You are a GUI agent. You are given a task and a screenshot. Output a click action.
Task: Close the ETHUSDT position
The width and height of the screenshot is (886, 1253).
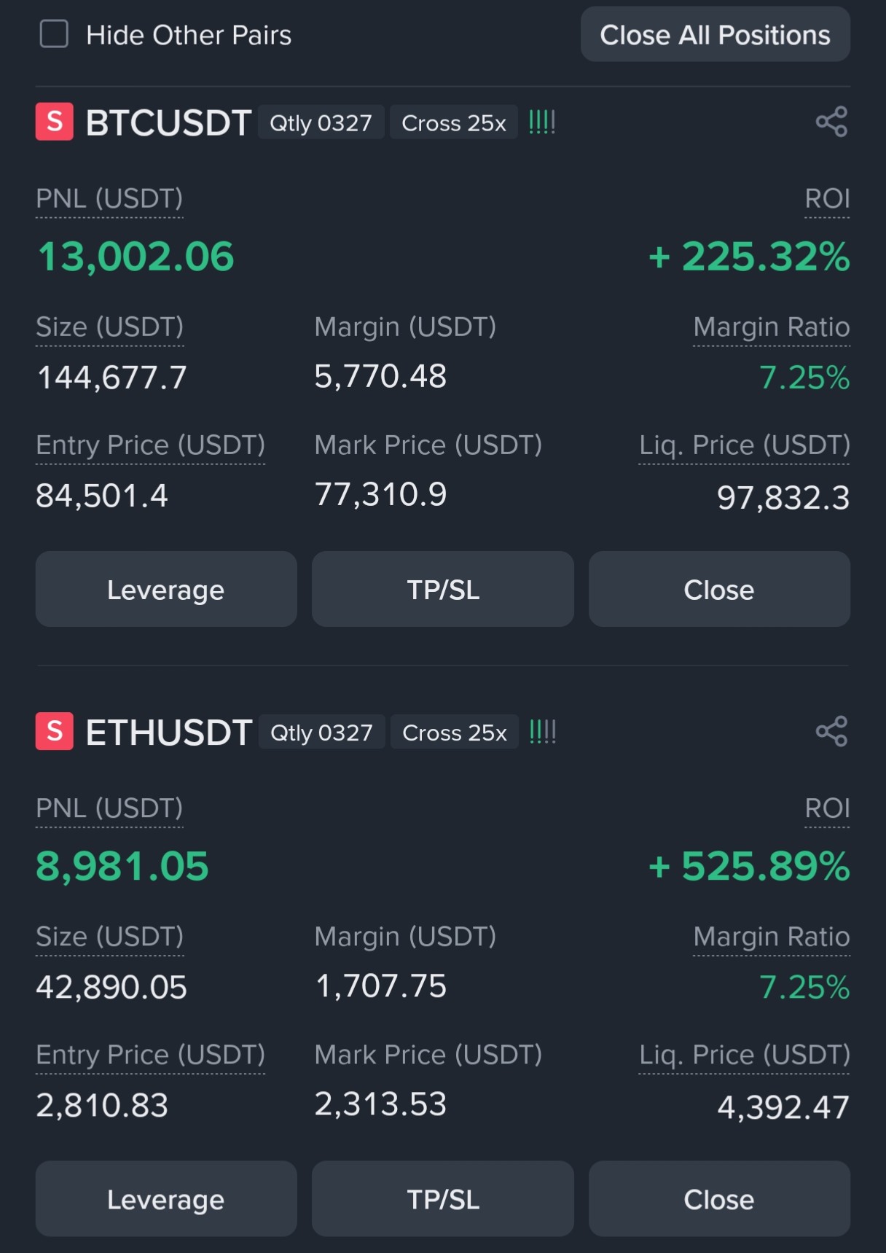(719, 1199)
